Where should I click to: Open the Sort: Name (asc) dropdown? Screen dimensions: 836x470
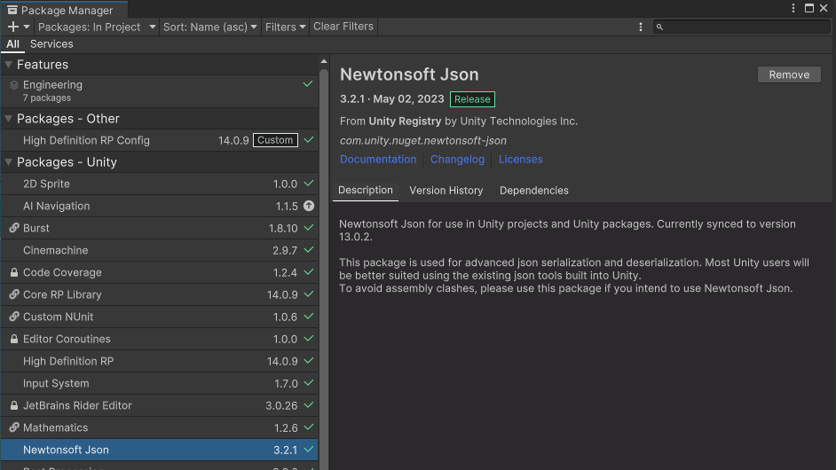tap(210, 27)
